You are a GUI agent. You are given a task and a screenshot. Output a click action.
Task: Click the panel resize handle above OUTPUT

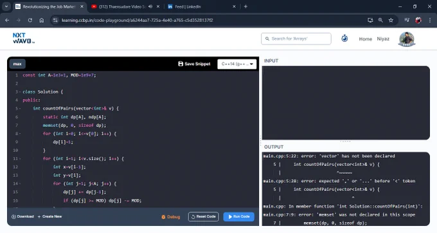345,142
